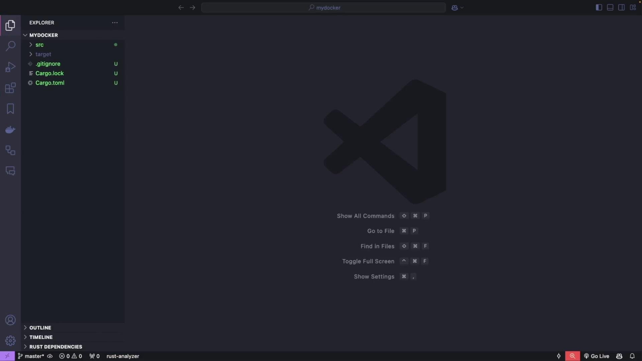The height and width of the screenshot is (361, 642).
Task: Expand the src folder
Action: 73,44
